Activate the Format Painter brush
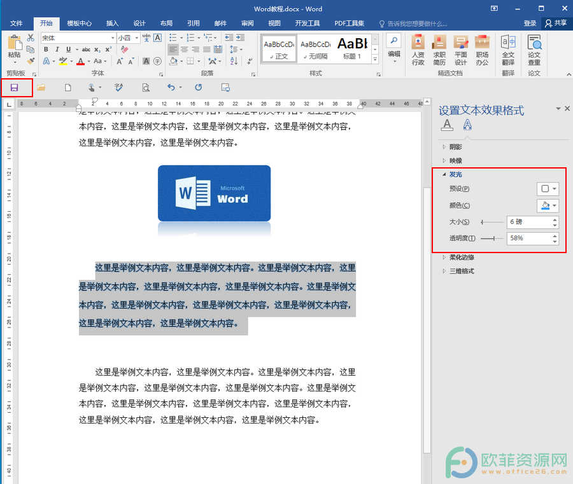573x484 pixels. [31, 60]
